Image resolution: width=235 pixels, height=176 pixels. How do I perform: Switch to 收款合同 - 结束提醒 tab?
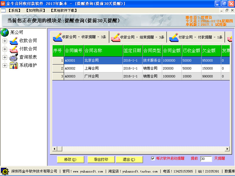pos(138,37)
